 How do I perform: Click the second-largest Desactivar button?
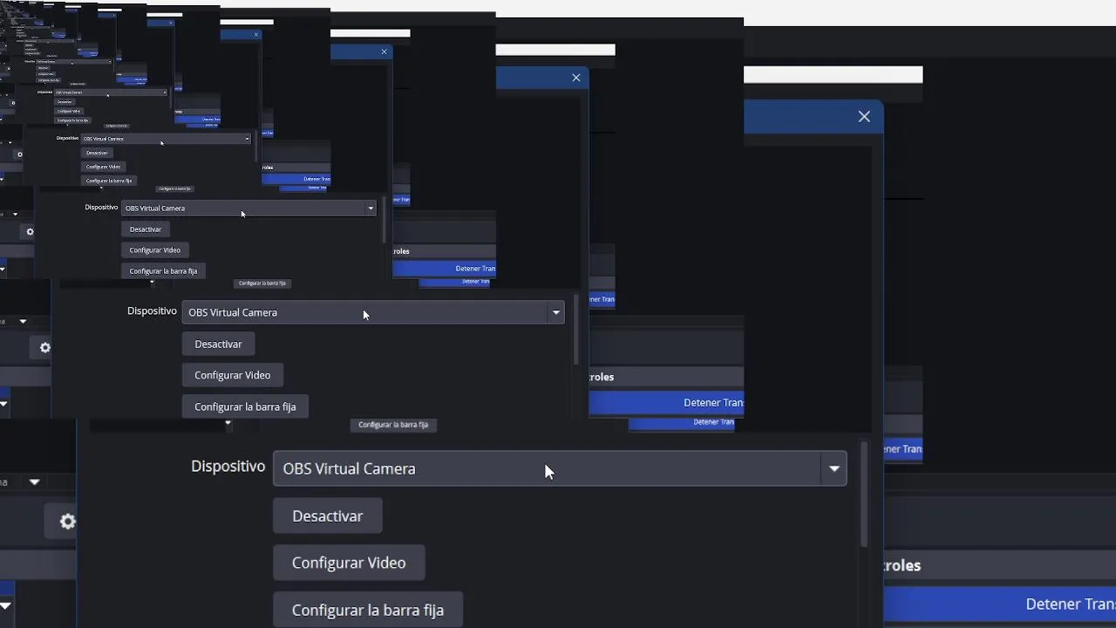click(218, 344)
